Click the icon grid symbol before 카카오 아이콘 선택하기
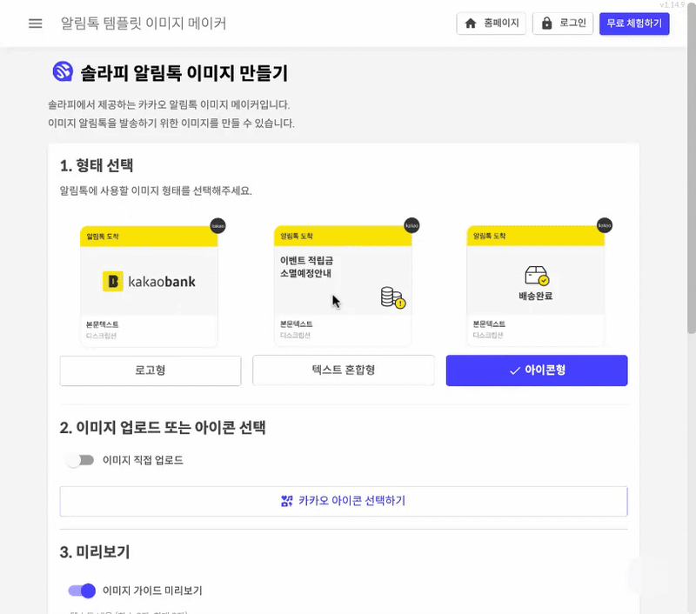The image size is (696, 614). (287, 501)
